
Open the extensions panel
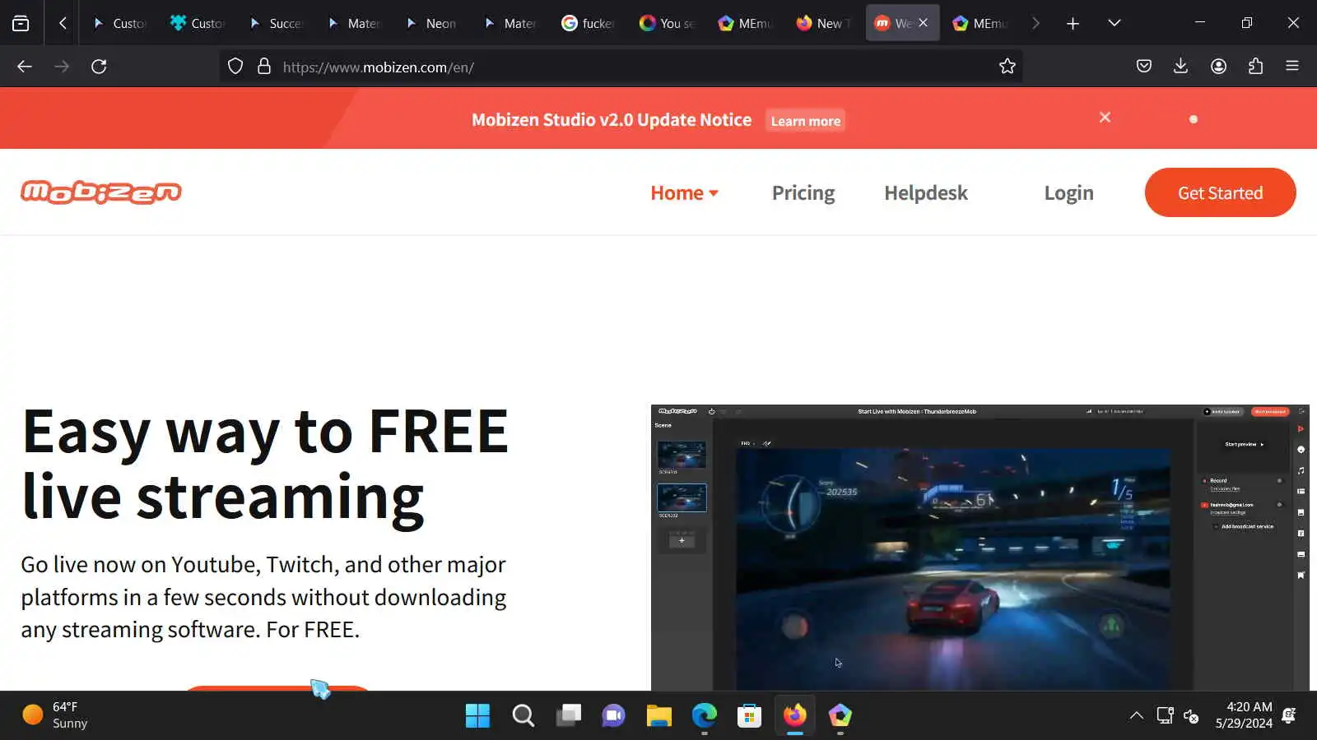1255,67
